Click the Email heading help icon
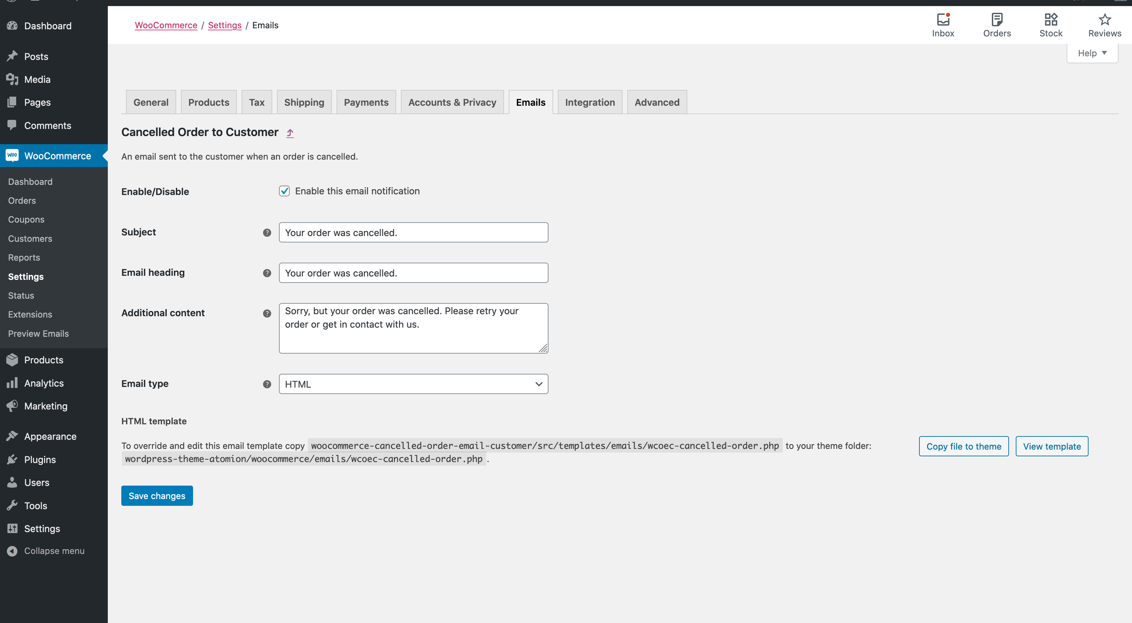1132x623 pixels. 267,273
